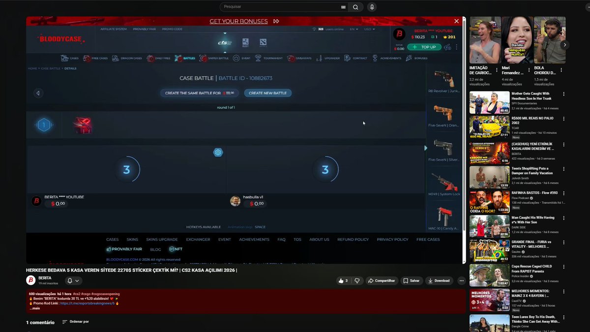
Task: Open the Tournament nav tab
Action: [269, 58]
